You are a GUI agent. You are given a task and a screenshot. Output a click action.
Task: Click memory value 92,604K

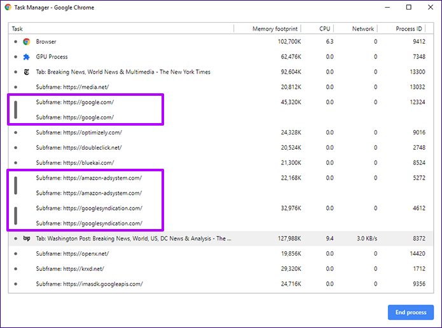pos(291,72)
